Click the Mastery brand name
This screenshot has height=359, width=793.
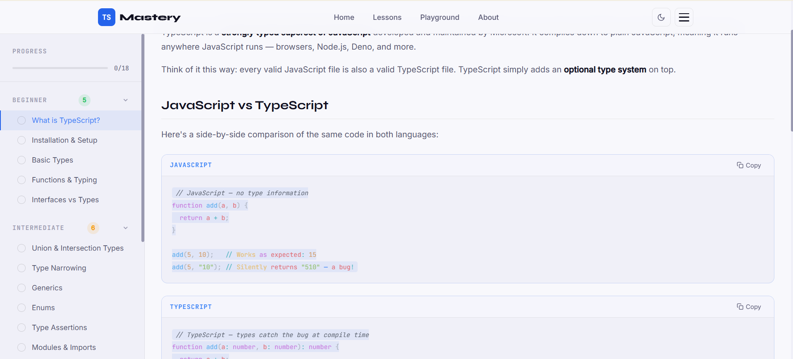(x=150, y=17)
